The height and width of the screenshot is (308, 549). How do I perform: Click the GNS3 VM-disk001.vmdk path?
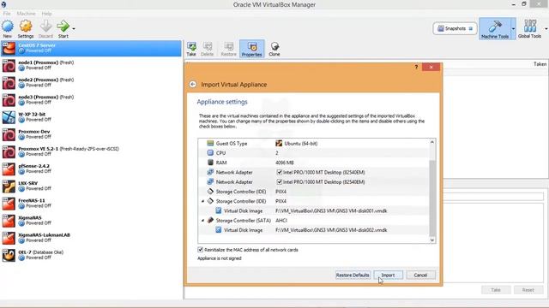tap(331, 211)
